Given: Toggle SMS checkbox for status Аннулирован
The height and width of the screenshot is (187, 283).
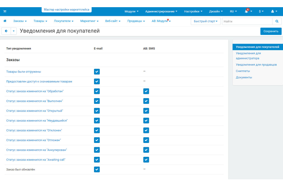Looking at the screenshot, I should coord(146,150).
